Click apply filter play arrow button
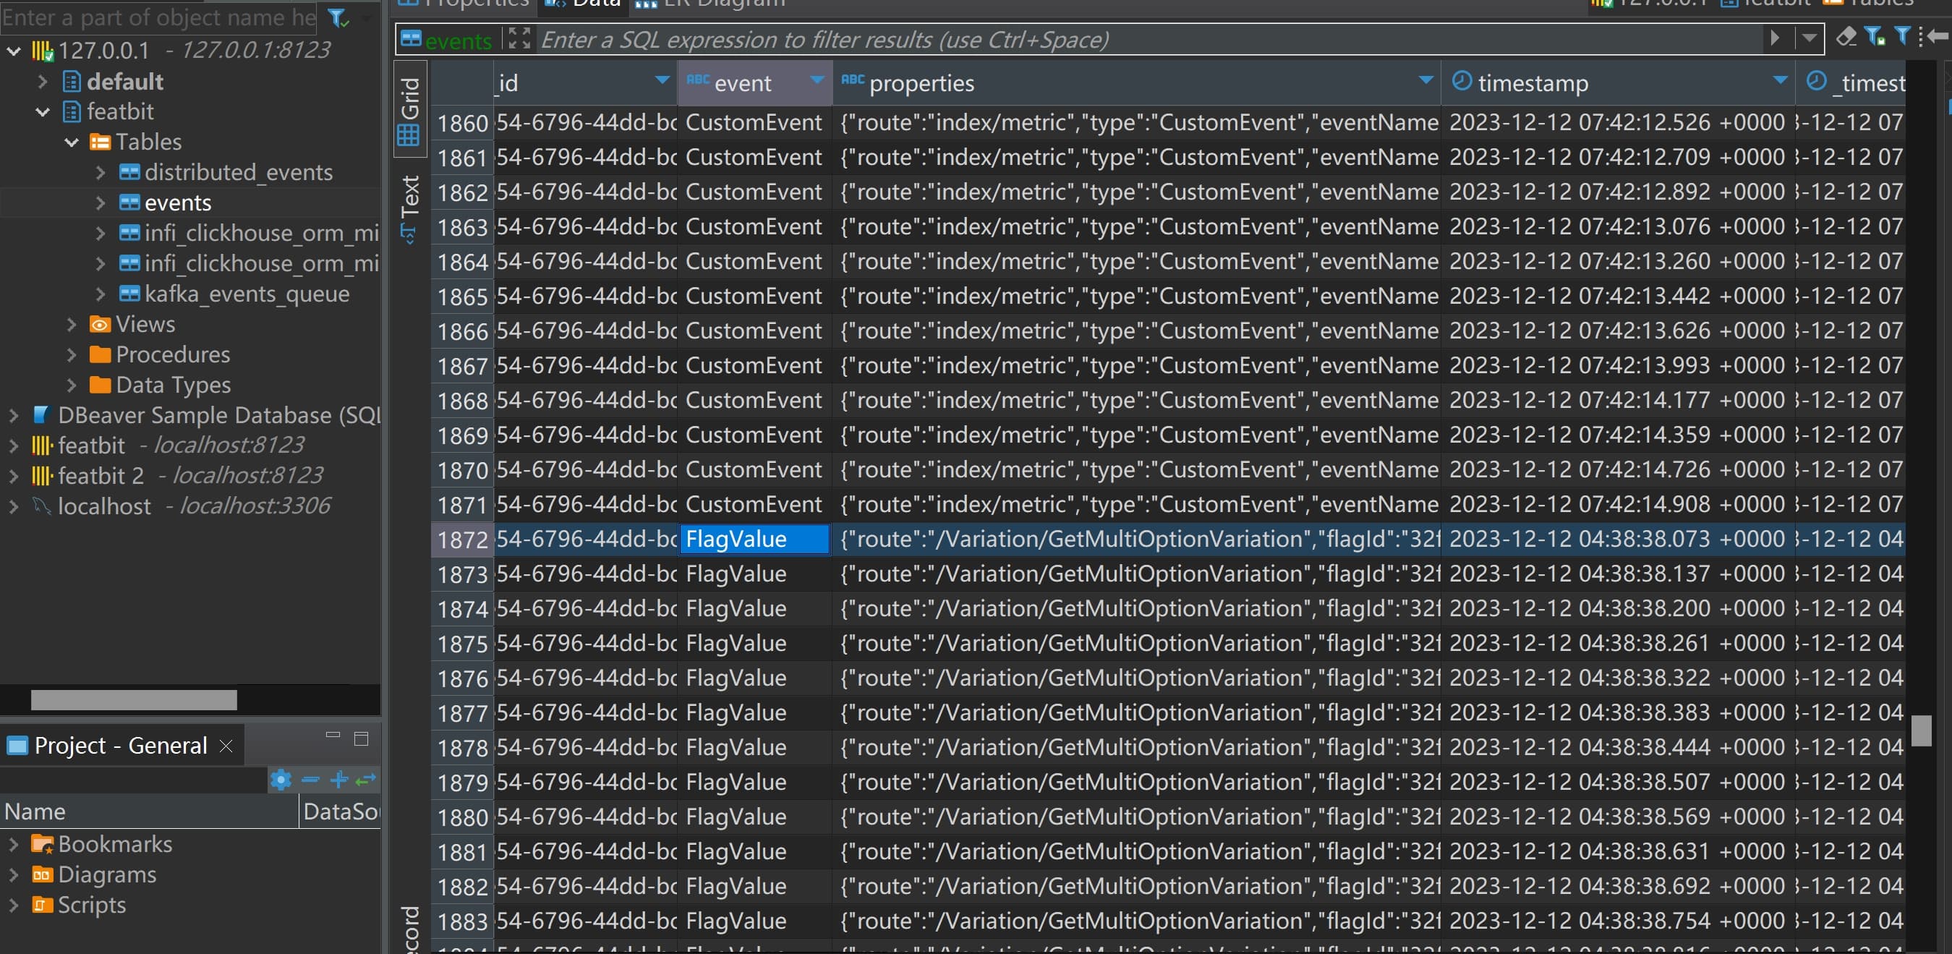The height and width of the screenshot is (954, 1952). click(x=1775, y=38)
